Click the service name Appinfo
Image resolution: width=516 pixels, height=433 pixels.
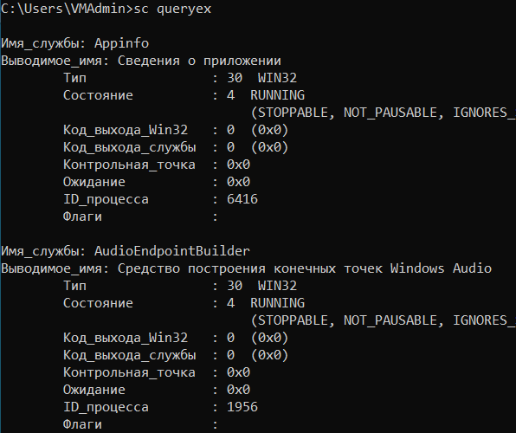[x=121, y=43]
